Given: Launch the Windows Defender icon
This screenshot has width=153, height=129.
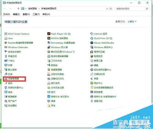Looking at the screenshot, I should pos(6,47).
